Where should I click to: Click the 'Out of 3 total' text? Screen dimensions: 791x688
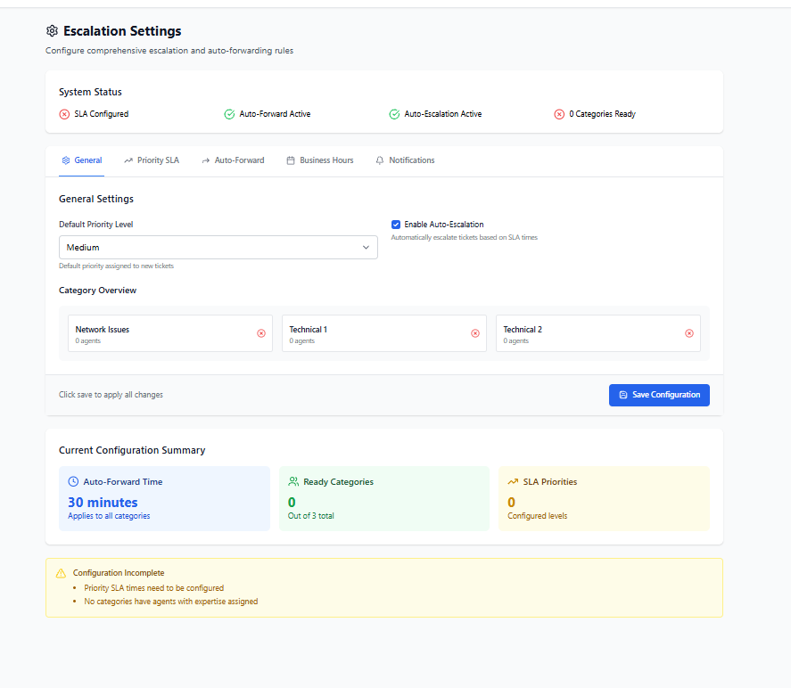point(310,516)
